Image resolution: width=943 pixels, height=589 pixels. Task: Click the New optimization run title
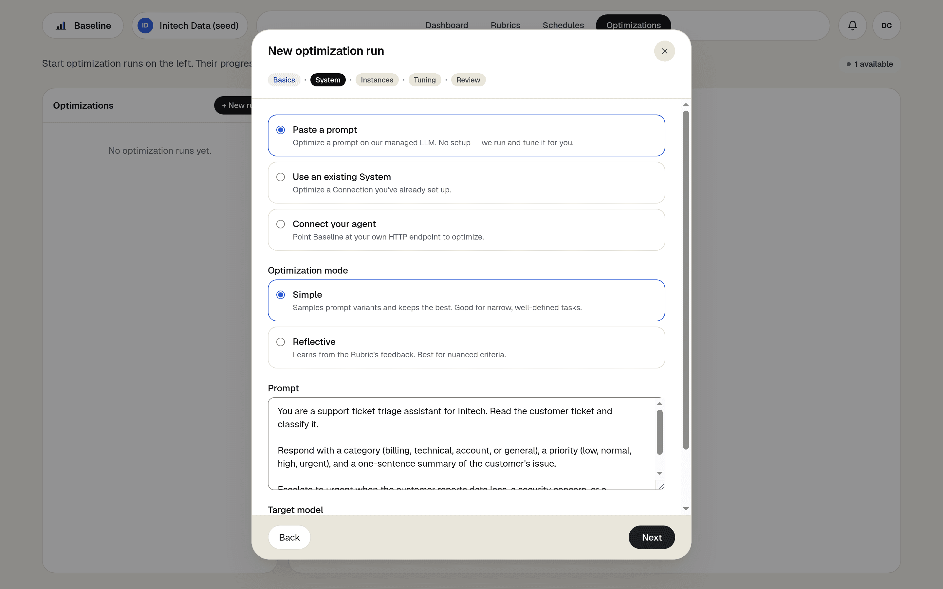pos(326,51)
